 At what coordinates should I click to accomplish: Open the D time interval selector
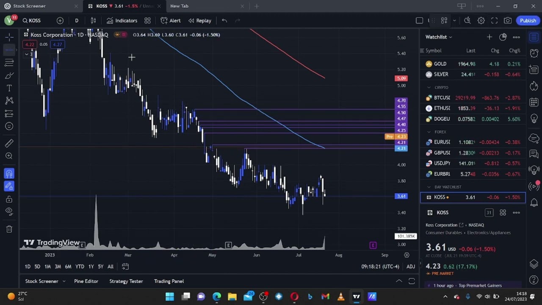77,20
